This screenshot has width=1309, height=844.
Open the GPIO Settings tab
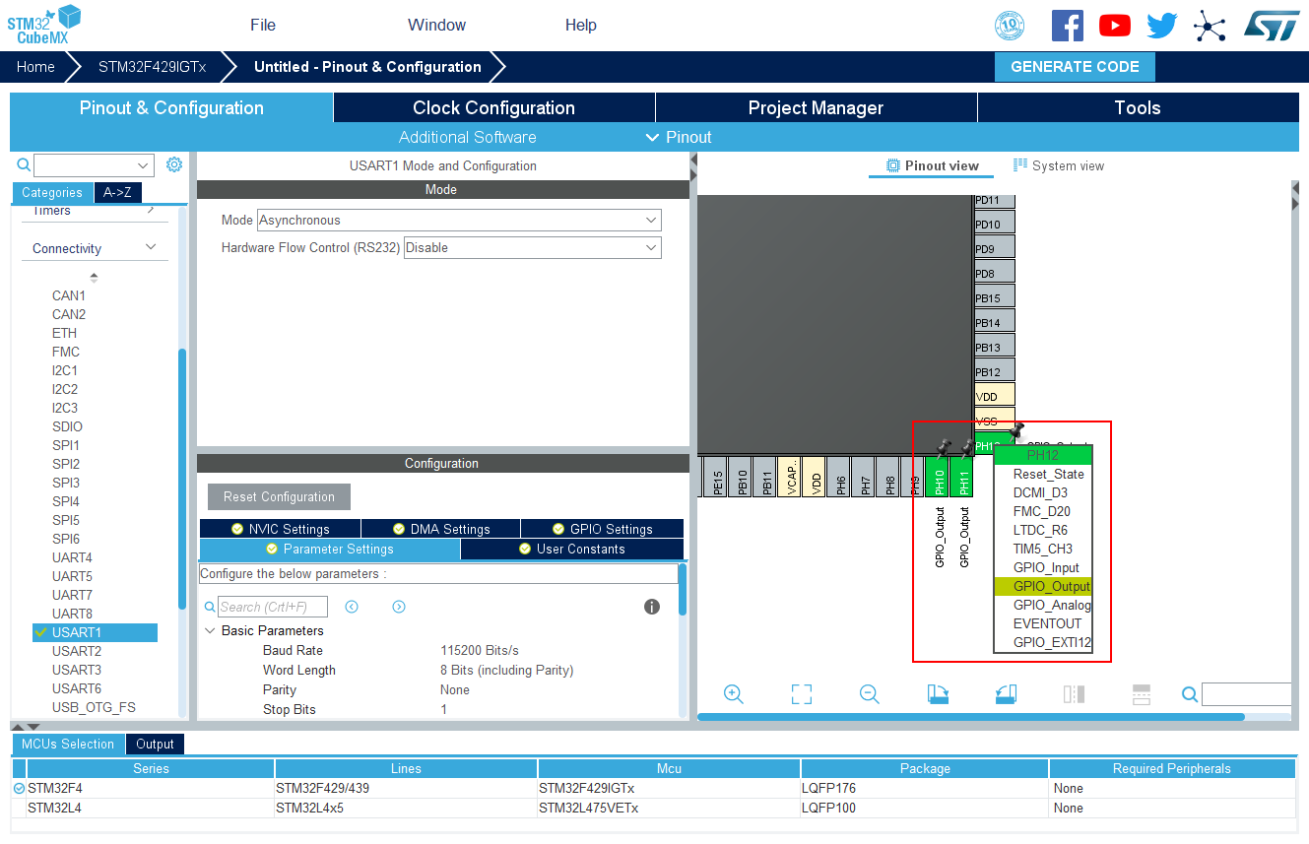coord(602,529)
